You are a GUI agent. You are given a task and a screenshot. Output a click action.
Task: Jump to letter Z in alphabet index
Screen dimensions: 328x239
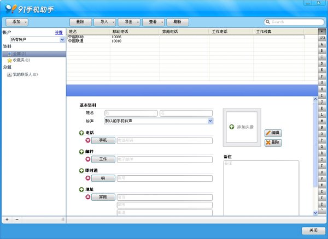(322, 204)
